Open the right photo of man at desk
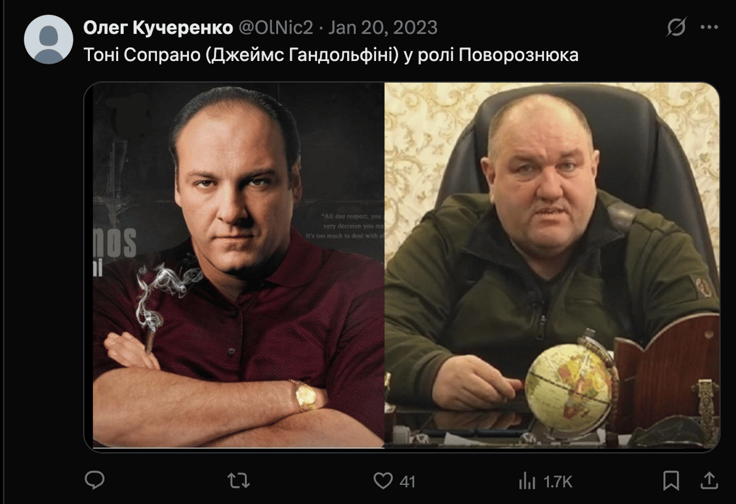The width and height of the screenshot is (736, 504). coord(552,265)
